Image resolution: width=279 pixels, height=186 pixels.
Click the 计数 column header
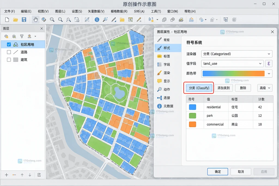point(263,99)
